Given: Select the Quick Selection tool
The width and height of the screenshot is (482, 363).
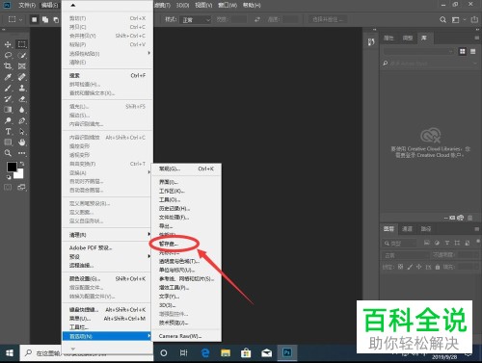Looking at the screenshot, I should 22,55.
